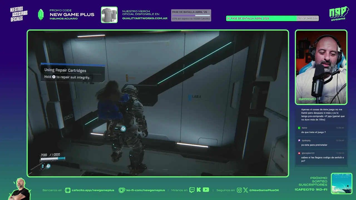Click the 'Apenas vi cosas de éste juego' message
356x200 pixels.
coord(323,114)
